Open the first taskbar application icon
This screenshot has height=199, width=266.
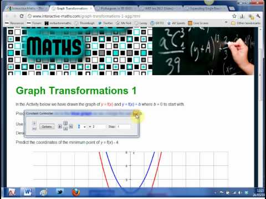12,192
